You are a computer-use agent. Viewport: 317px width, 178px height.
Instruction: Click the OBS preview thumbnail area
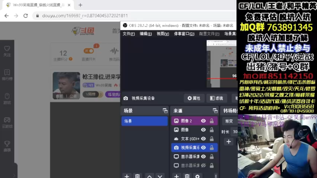[x=222, y=64]
